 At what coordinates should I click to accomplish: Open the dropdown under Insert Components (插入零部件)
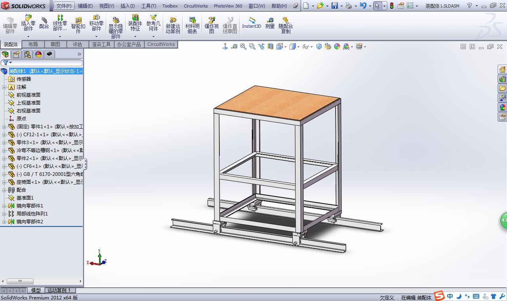[x=28, y=36]
